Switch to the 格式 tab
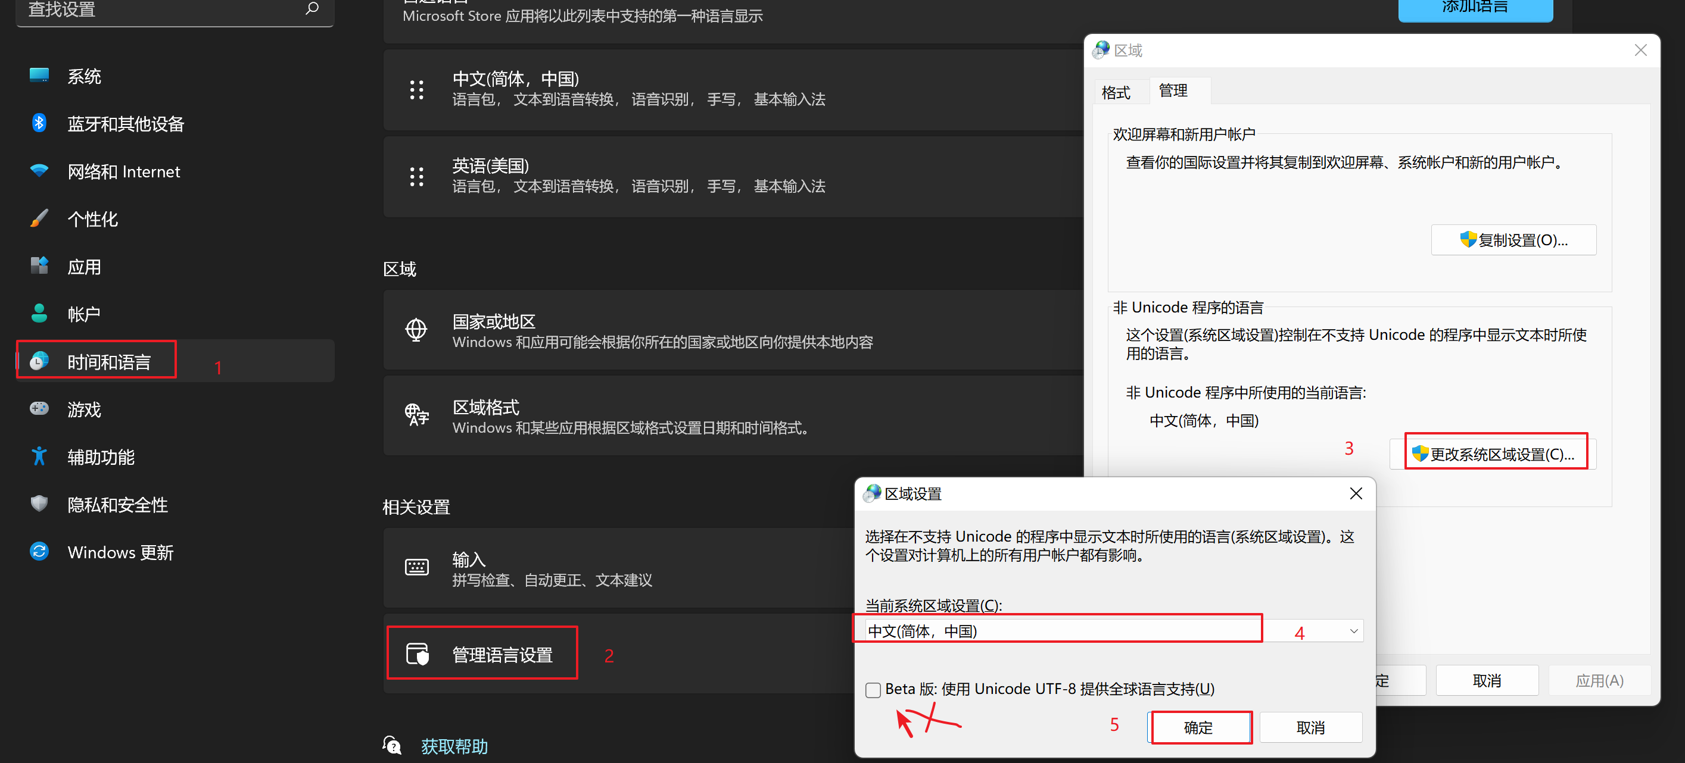Image resolution: width=1685 pixels, height=763 pixels. pos(1116,92)
